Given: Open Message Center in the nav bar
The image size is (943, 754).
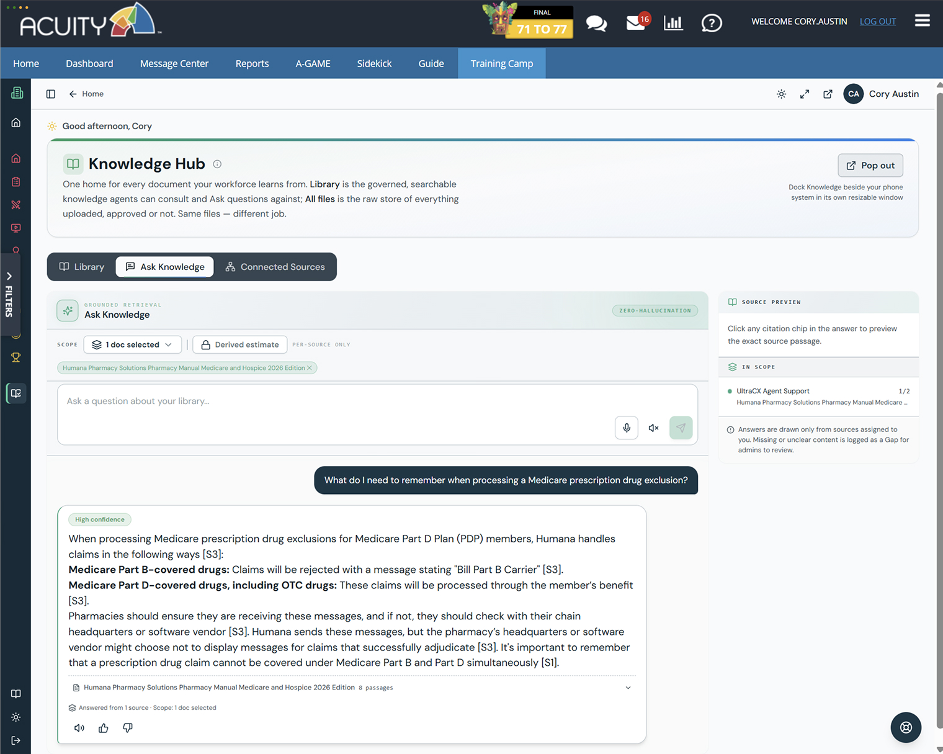Looking at the screenshot, I should (x=174, y=63).
